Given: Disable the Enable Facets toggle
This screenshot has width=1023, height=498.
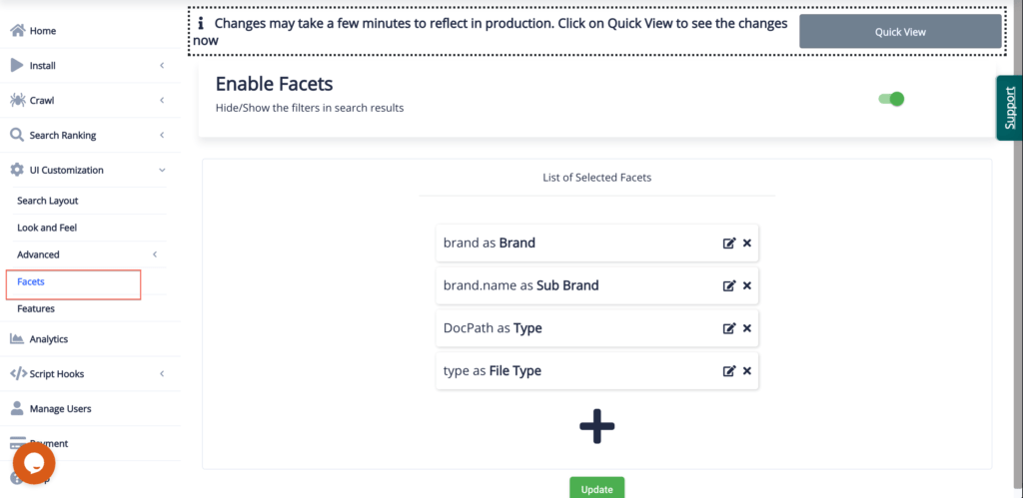Looking at the screenshot, I should click(891, 99).
